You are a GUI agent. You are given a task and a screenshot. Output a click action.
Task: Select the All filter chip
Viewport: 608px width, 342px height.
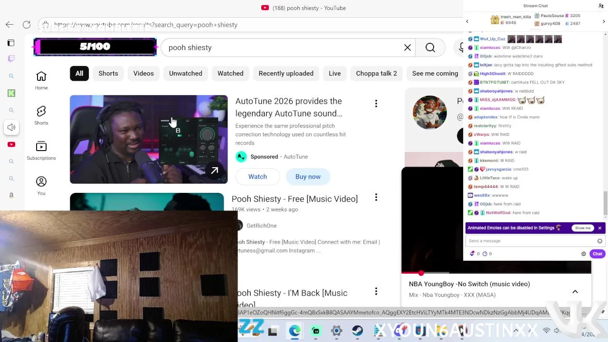(x=79, y=73)
